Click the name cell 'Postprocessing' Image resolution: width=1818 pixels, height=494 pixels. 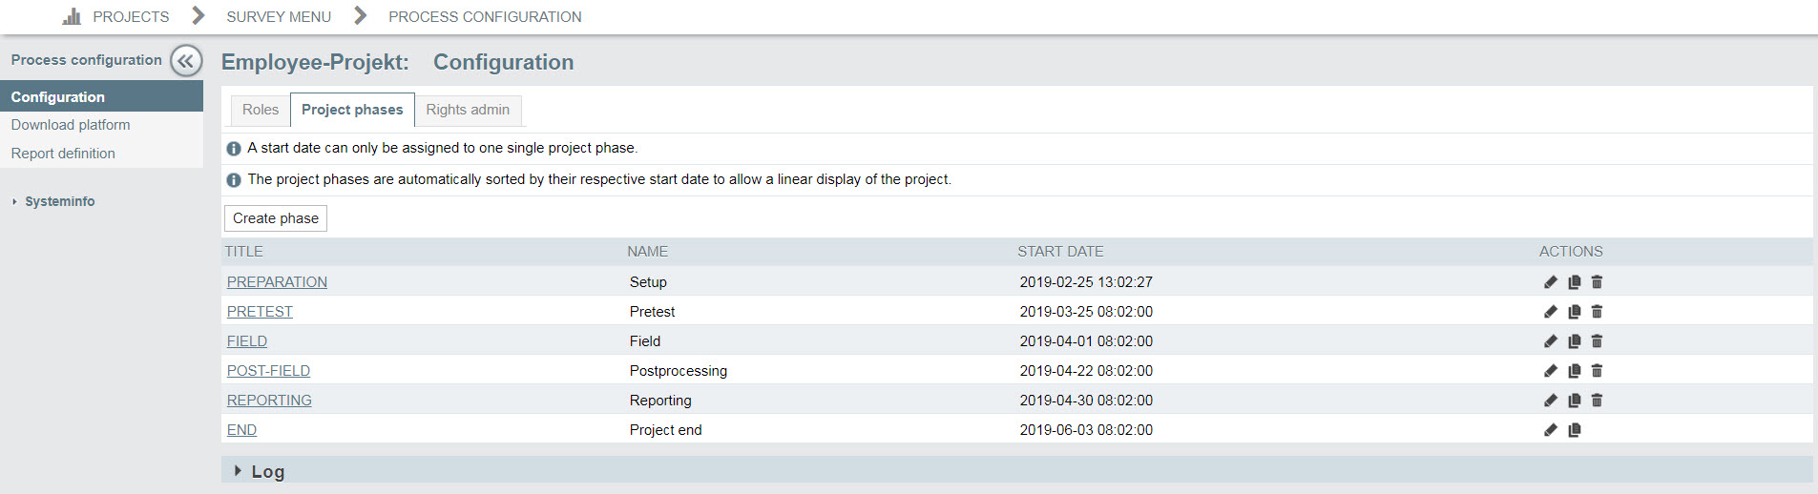(679, 371)
